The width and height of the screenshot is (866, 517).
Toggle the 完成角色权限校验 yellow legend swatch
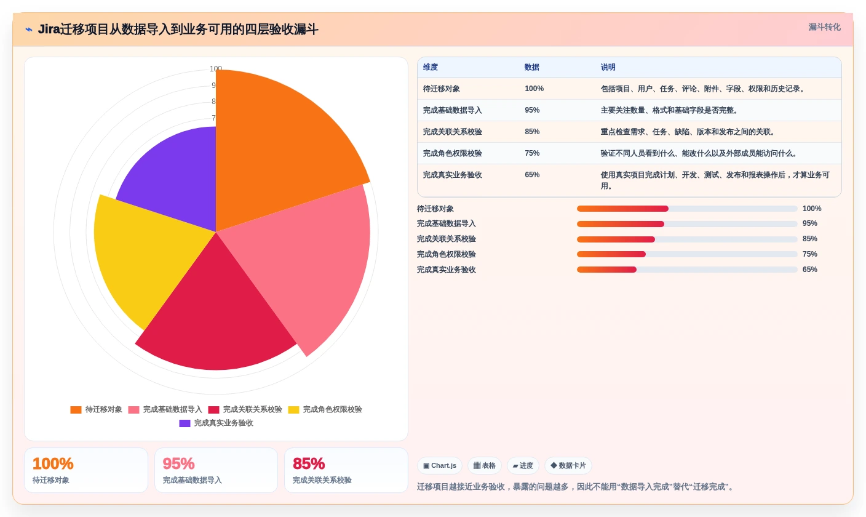tap(293, 410)
